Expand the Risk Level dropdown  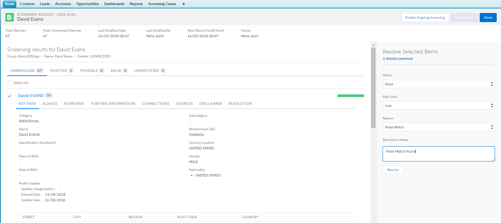pyautogui.click(x=438, y=106)
